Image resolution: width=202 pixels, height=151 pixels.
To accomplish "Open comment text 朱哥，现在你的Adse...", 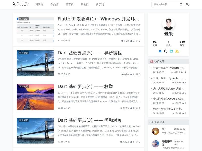I will pyautogui.click(x=173, y=133).
